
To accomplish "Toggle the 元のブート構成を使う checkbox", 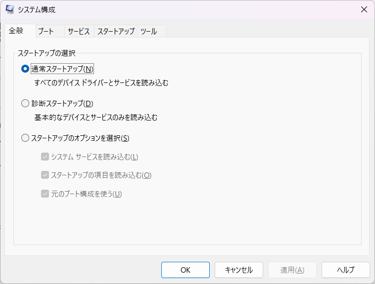I will point(45,194).
